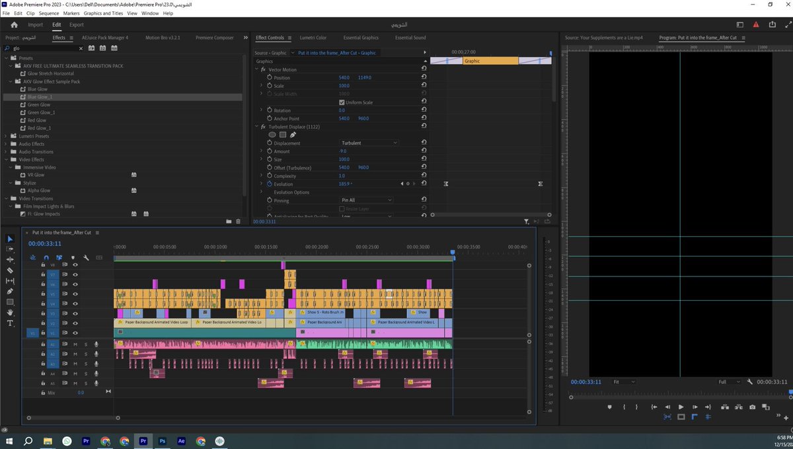Image resolution: width=793 pixels, height=449 pixels.
Task: Toggle Uniform Scale checkbox
Action: pos(342,102)
